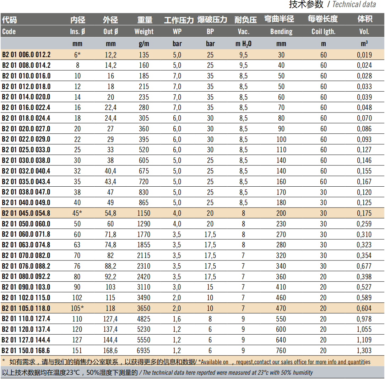
Task: Click code B2 01 035.0 043.4
Action: [x=26, y=182]
